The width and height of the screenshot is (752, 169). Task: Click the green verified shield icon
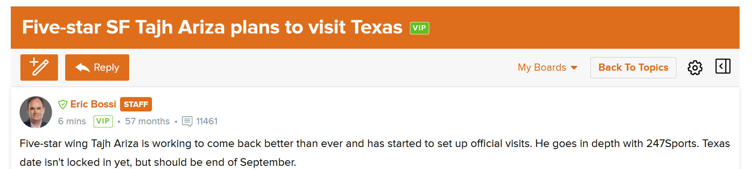(63, 105)
